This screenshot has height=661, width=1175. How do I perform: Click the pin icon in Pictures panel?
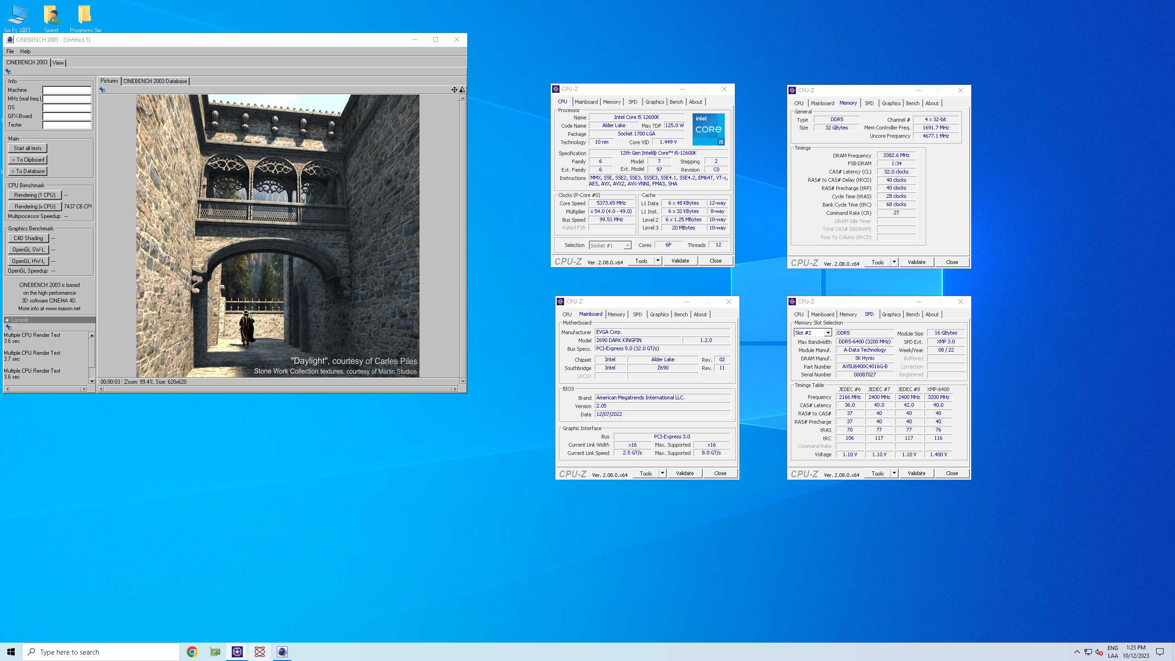point(102,90)
